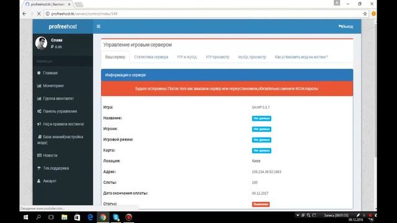This screenshot has width=397, height=223.
Task: Click the SA:MP 0.3.7 game value
Action: pos(261,107)
